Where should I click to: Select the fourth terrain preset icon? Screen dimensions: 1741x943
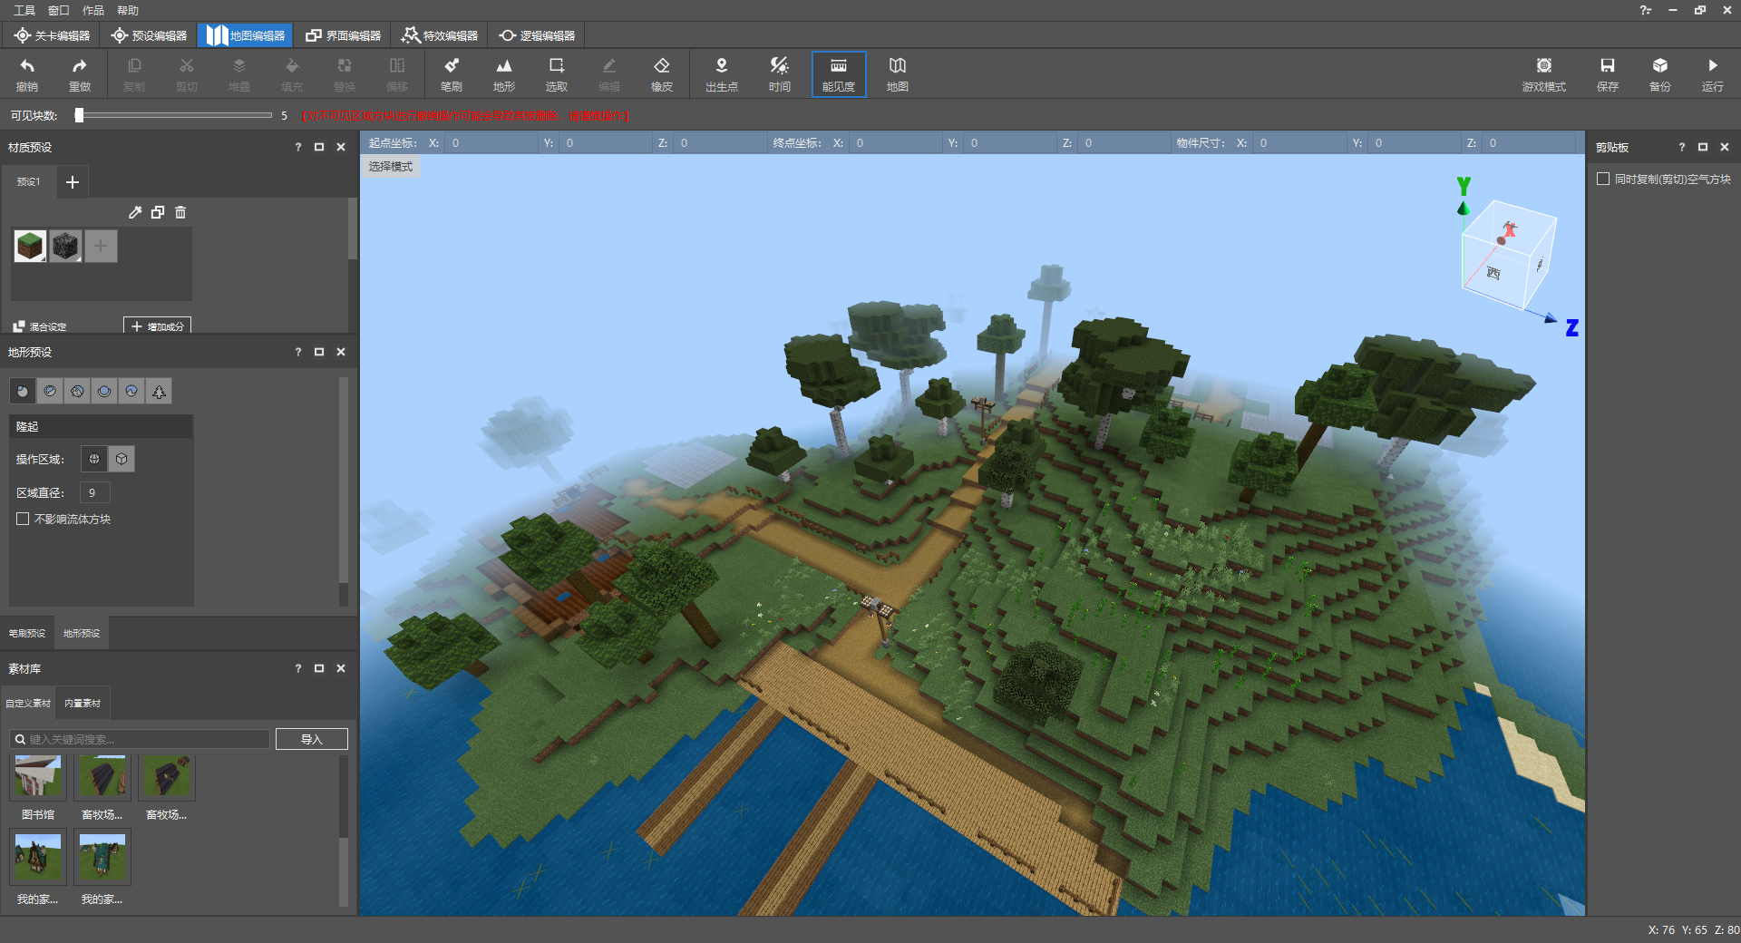coord(104,391)
